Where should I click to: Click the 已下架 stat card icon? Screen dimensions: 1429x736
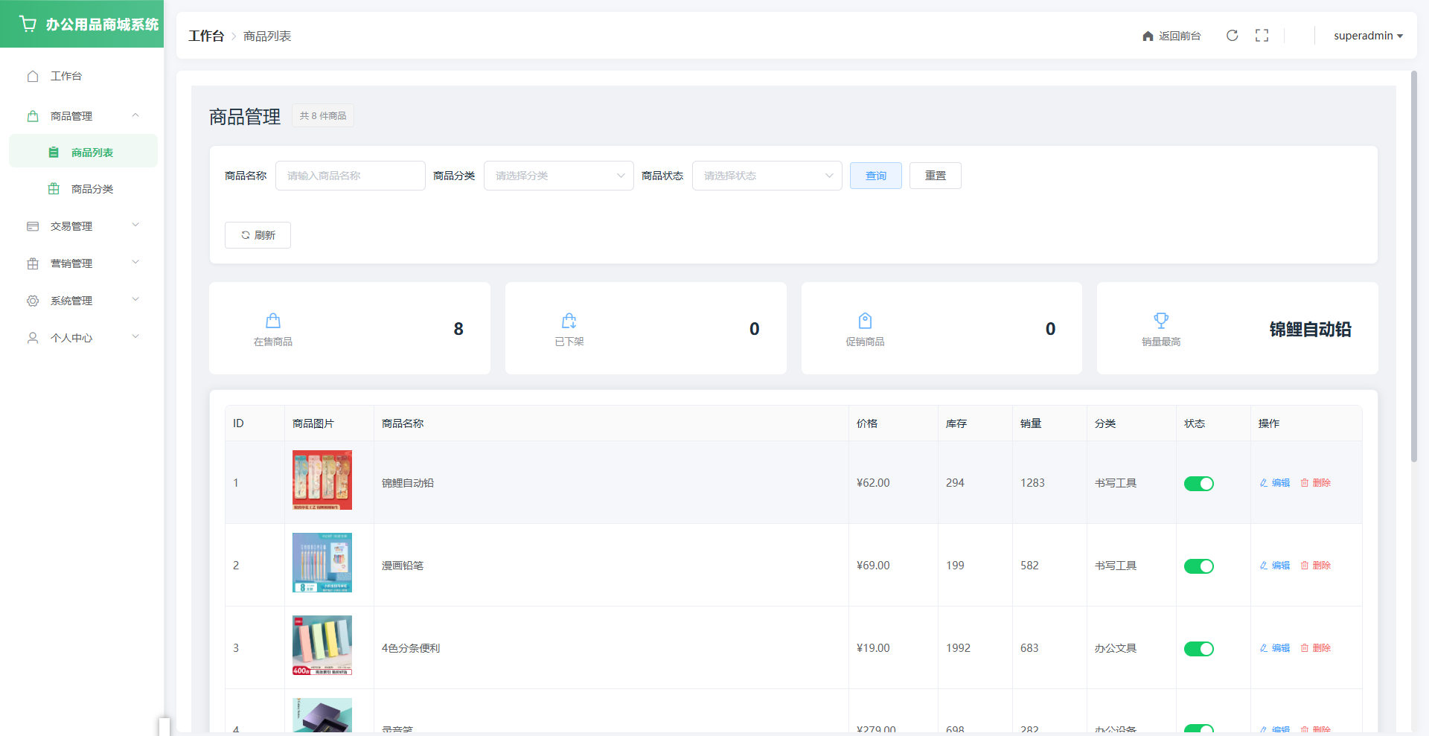tap(569, 321)
